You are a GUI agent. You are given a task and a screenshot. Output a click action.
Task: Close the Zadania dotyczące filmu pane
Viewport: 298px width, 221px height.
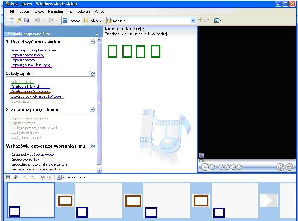(x=97, y=34)
